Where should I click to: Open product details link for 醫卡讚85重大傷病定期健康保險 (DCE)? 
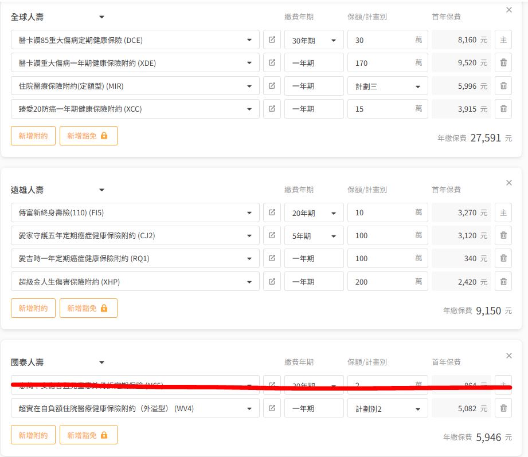pos(272,40)
